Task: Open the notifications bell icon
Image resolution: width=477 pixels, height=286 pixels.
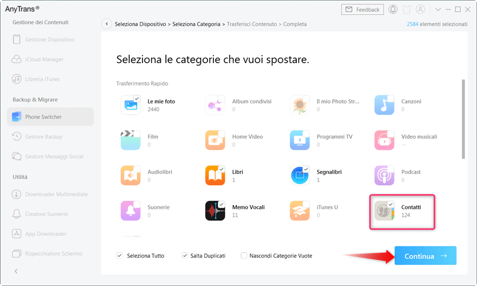Action: pyautogui.click(x=393, y=10)
